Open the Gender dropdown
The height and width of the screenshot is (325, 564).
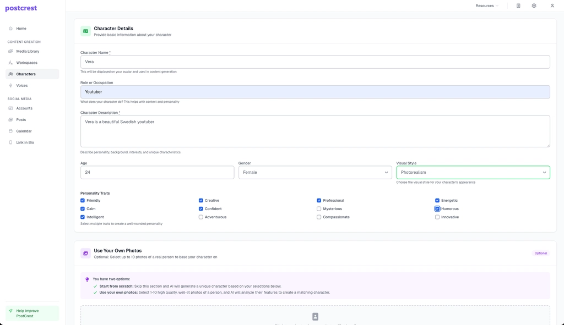pyautogui.click(x=315, y=172)
